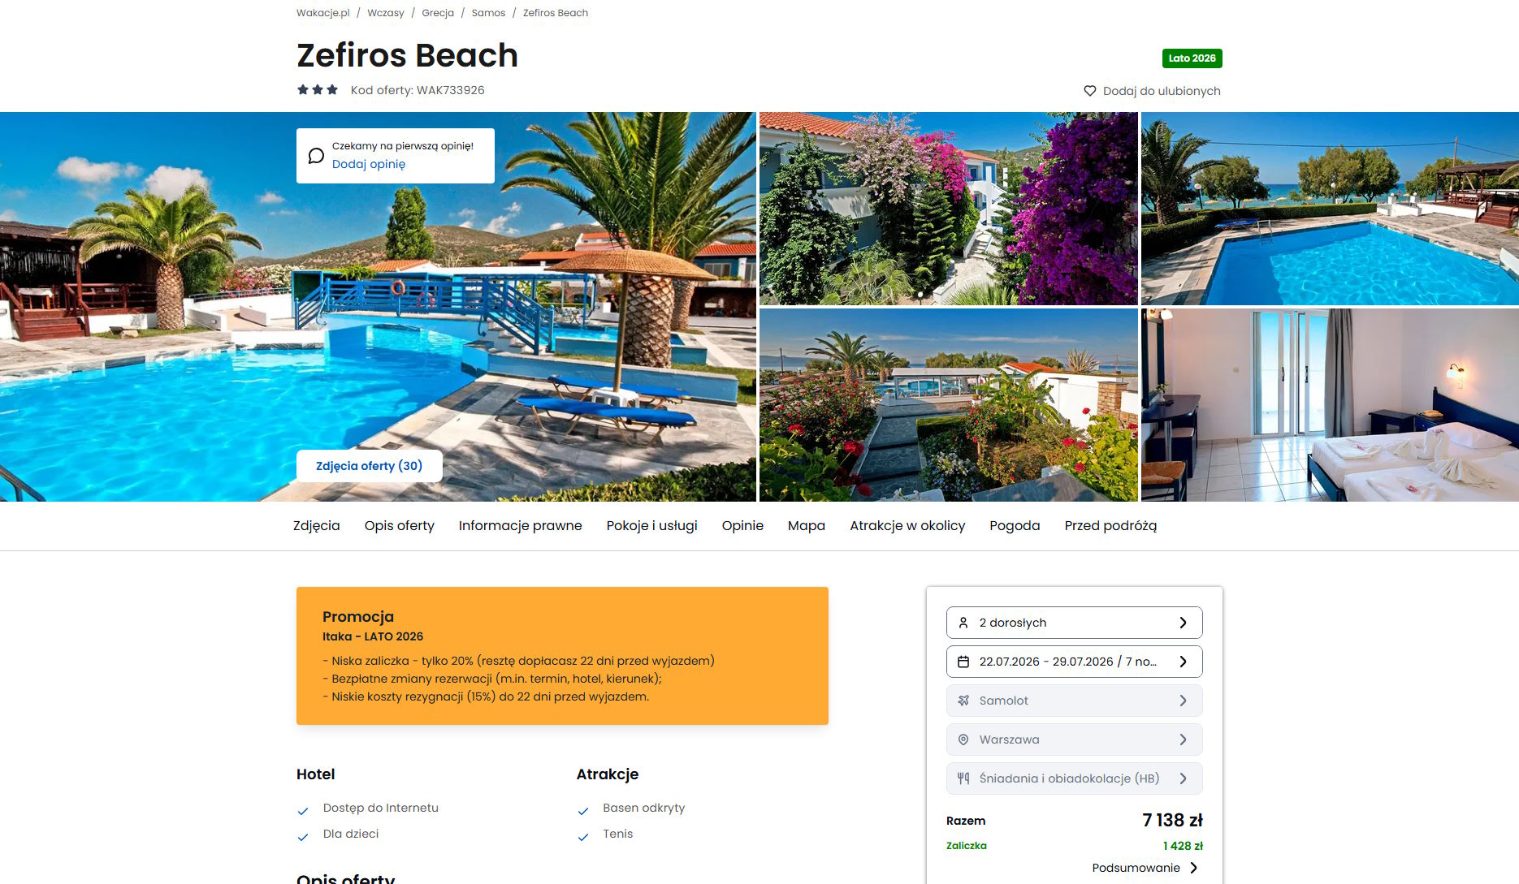Click the speech bubble opinion icon
Viewport: 1519px width, 884px height.
[x=316, y=156]
